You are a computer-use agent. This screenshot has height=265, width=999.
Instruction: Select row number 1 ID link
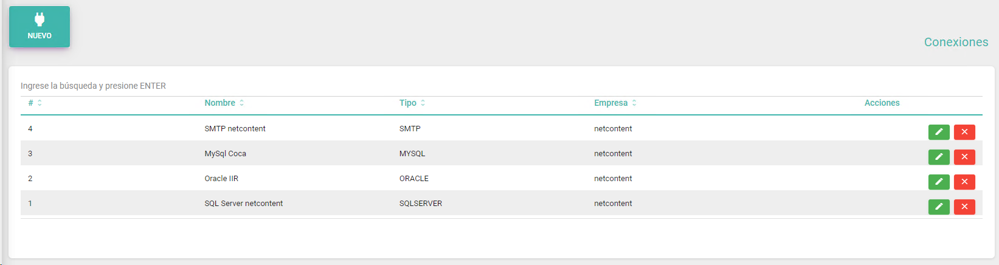coord(30,204)
